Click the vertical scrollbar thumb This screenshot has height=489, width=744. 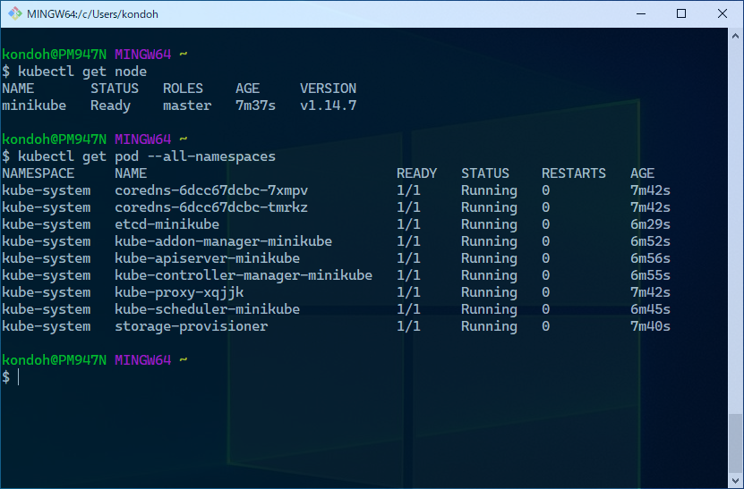point(735,443)
